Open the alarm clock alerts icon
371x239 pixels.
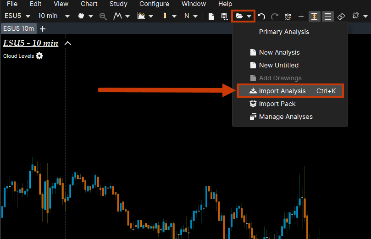pyautogui.click(x=288, y=16)
